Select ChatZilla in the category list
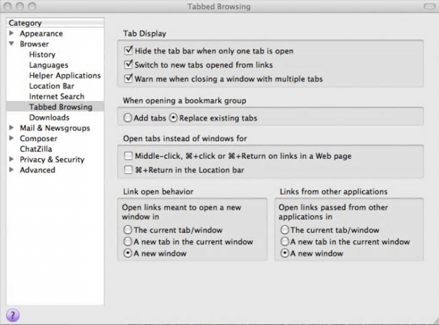439x325 pixels. tap(36, 149)
